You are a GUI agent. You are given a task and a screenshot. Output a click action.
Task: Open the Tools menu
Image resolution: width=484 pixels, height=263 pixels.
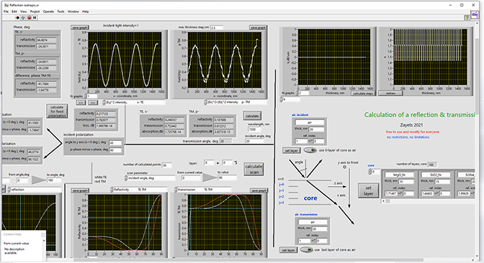pyautogui.click(x=60, y=11)
